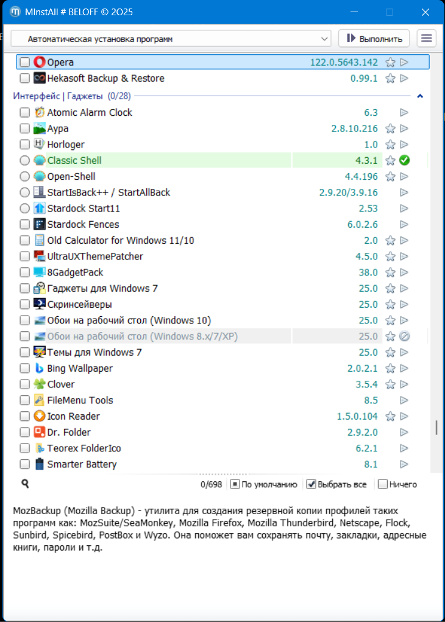Select the StartIsBack++ / StartAllBack radio button

24,193
